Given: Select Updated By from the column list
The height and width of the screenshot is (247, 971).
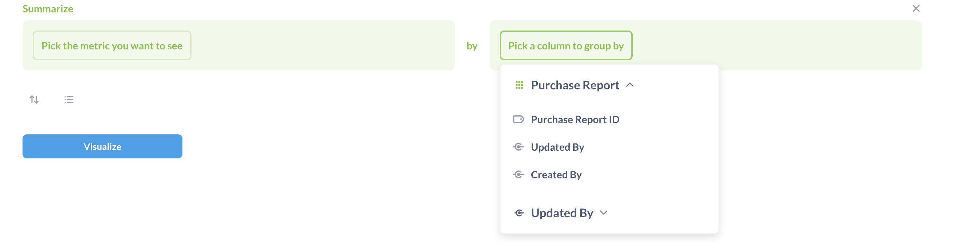Looking at the screenshot, I should coord(557,147).
